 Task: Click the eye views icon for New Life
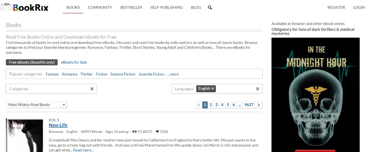pyautogui.click(x=134, y=132)
